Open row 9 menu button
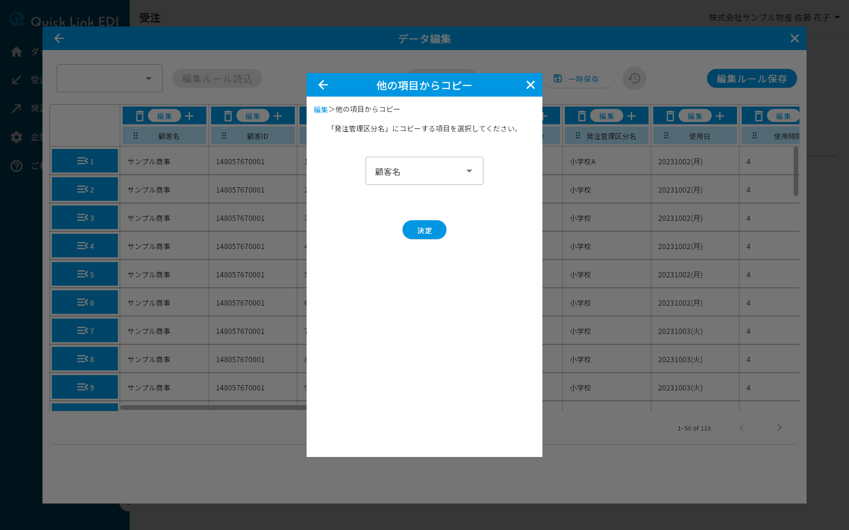 (x=85, y=387)
